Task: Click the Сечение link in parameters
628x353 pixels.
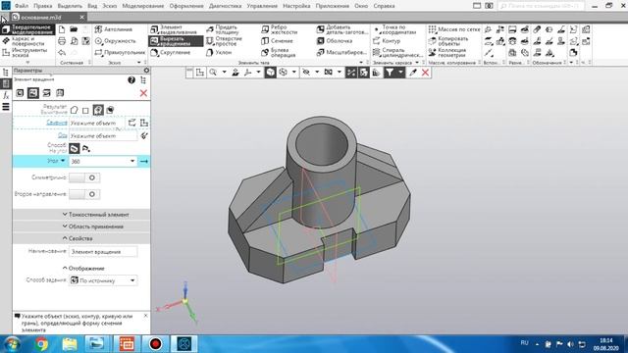Action: [x=57, y=123]
